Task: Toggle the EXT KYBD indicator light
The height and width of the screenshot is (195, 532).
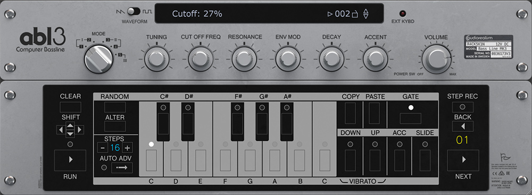Action: click(x=403, y=14)
